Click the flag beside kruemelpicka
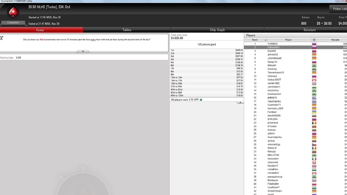 [x=314, y=137]
